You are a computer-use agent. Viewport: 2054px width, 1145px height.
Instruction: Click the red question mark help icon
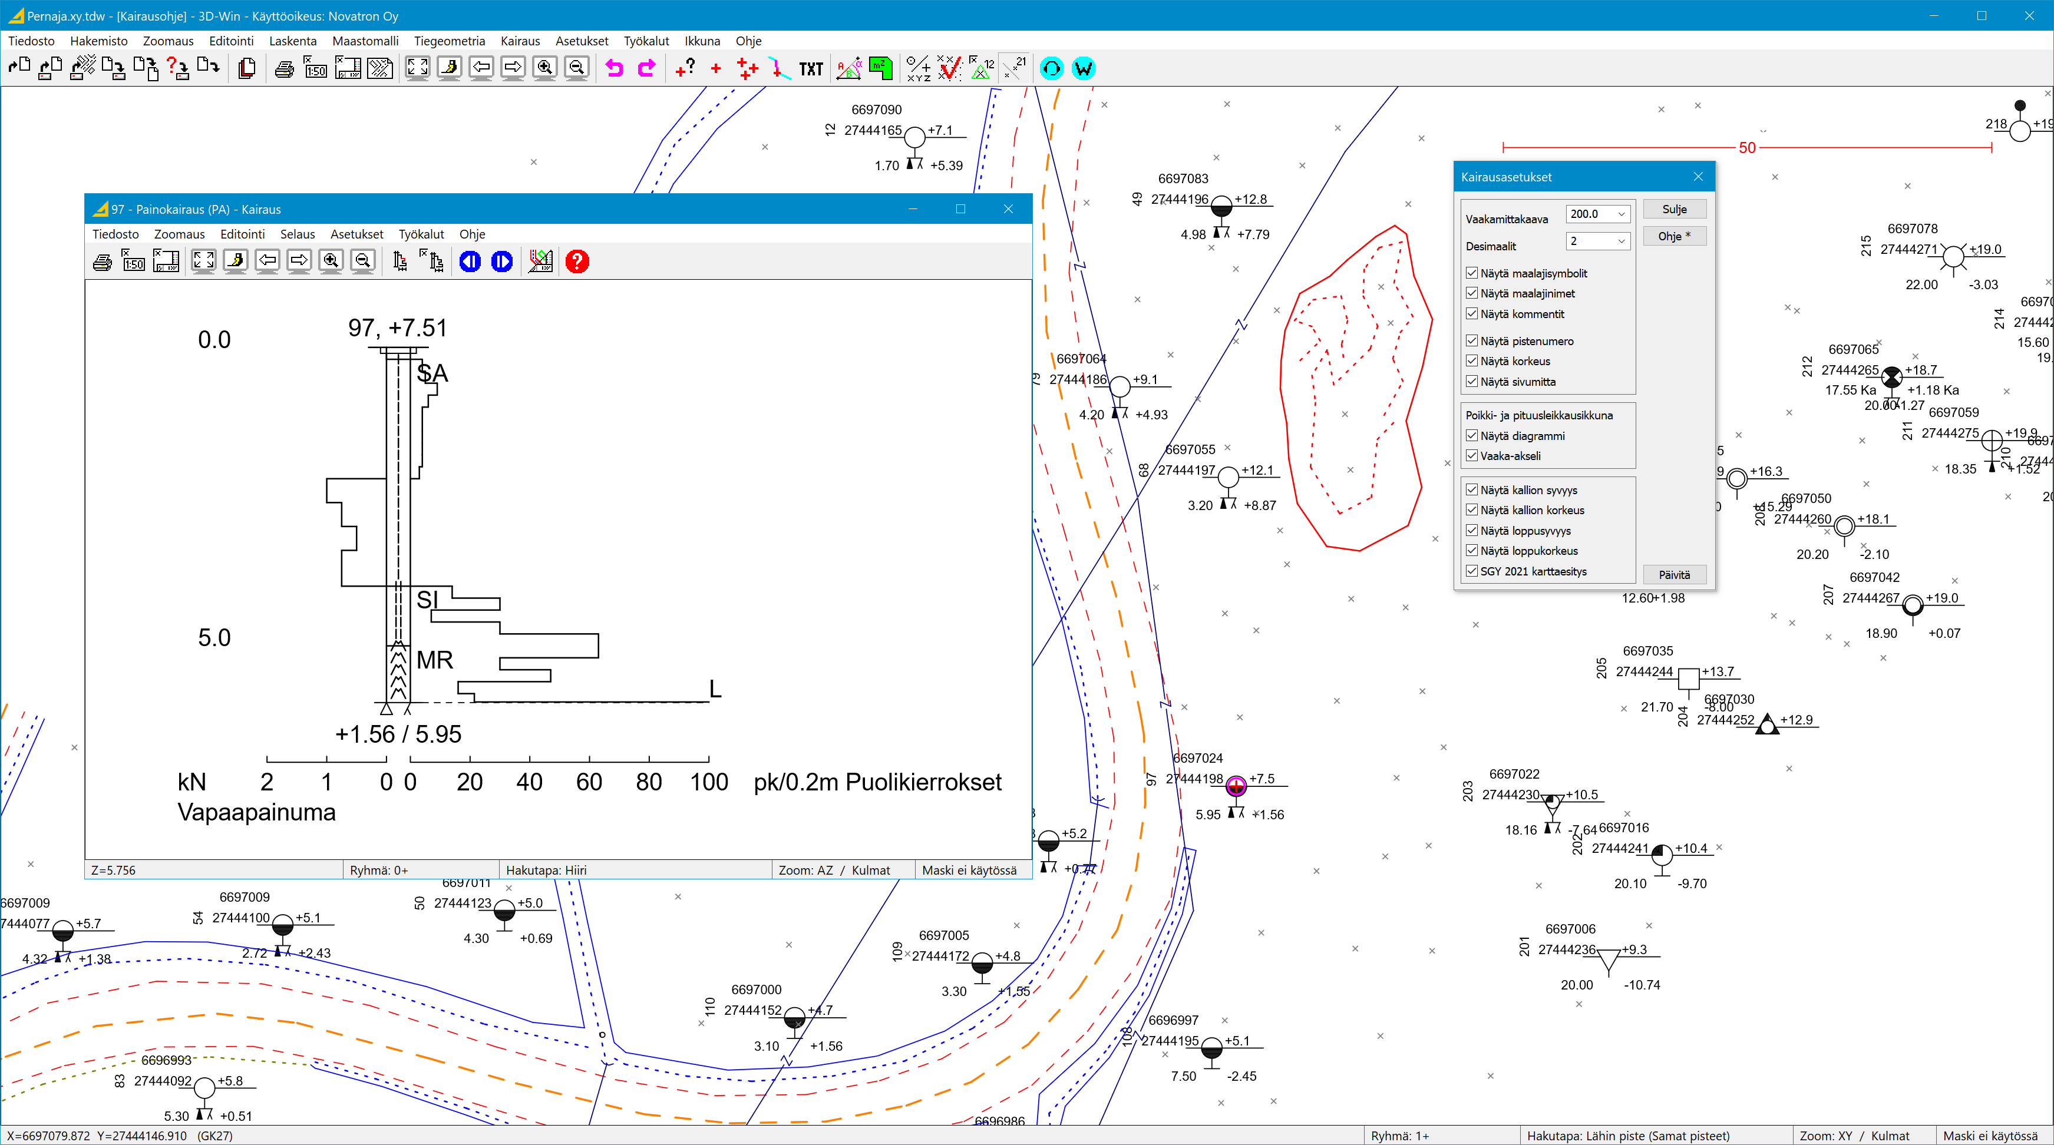tap(577, 262)
